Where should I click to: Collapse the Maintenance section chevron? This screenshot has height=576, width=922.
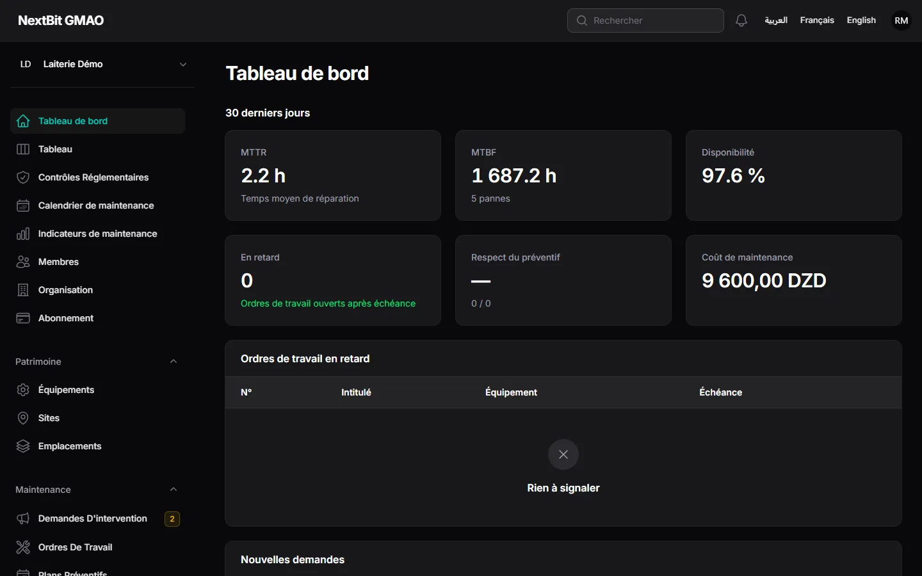[174, 490]
